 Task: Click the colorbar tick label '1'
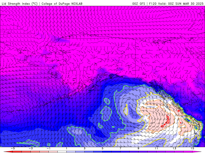pos(67,148)
